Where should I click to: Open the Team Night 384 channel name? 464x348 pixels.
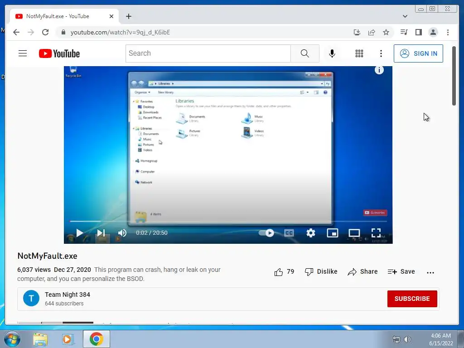point(68,295)
